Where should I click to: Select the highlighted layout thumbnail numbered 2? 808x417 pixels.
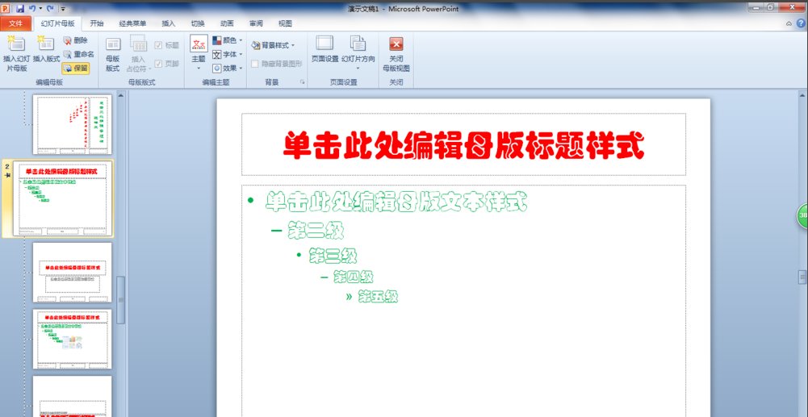click(x=63, y=198)
